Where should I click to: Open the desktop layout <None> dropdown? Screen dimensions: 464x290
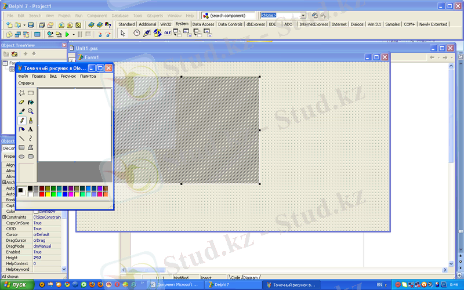pyautogui.click(x=303, y=16)
